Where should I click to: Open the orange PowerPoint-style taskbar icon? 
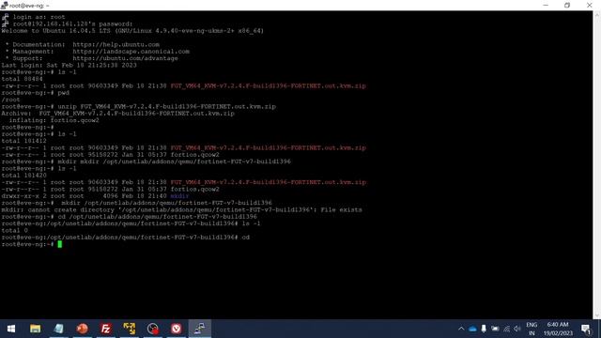click(x=82, y=329)
